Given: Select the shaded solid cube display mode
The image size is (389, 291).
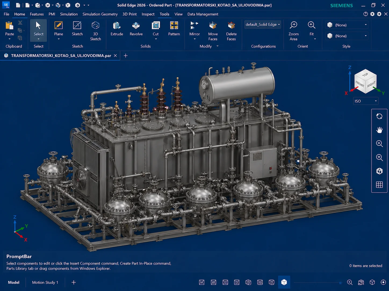Looking at the screenshot, I should [284, 282].
